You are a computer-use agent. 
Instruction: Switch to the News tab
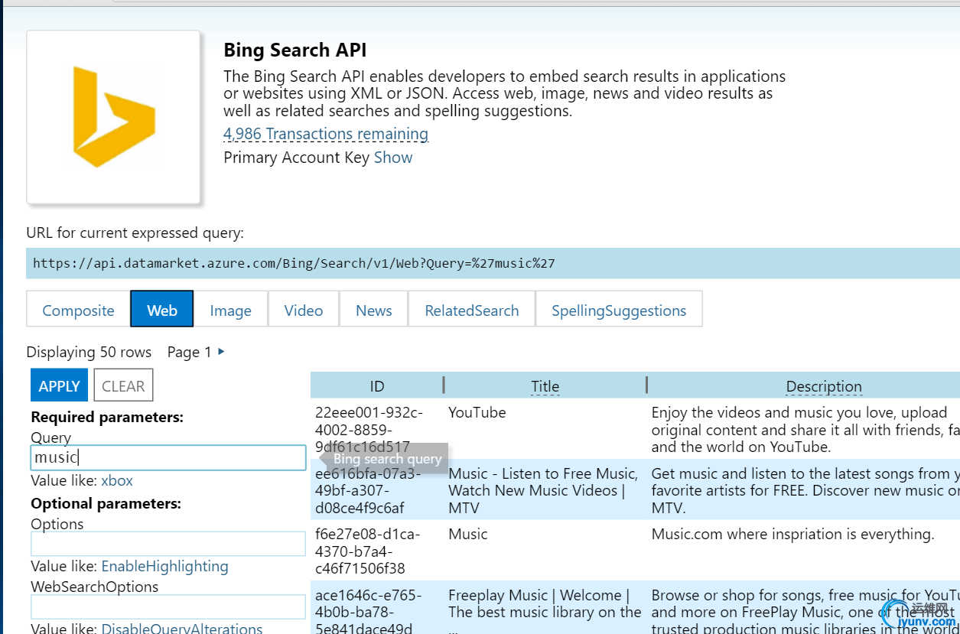coord(374,310)
